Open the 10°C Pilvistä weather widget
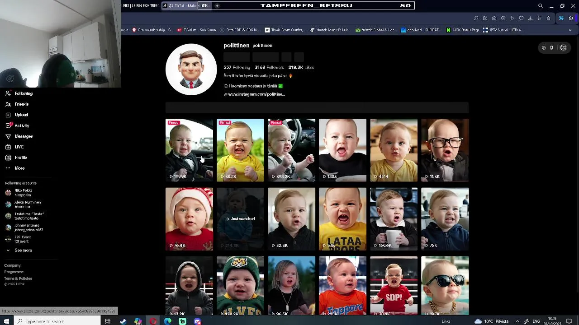This screenshot has height=325, width=579. (491, 321)
